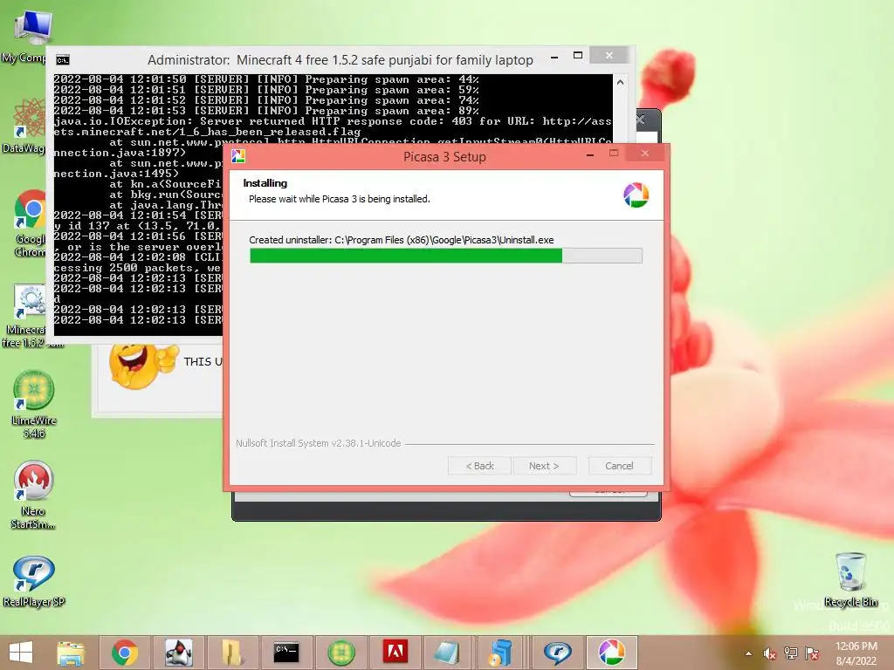Open the Action Center flag icon

tap(812, 653)
